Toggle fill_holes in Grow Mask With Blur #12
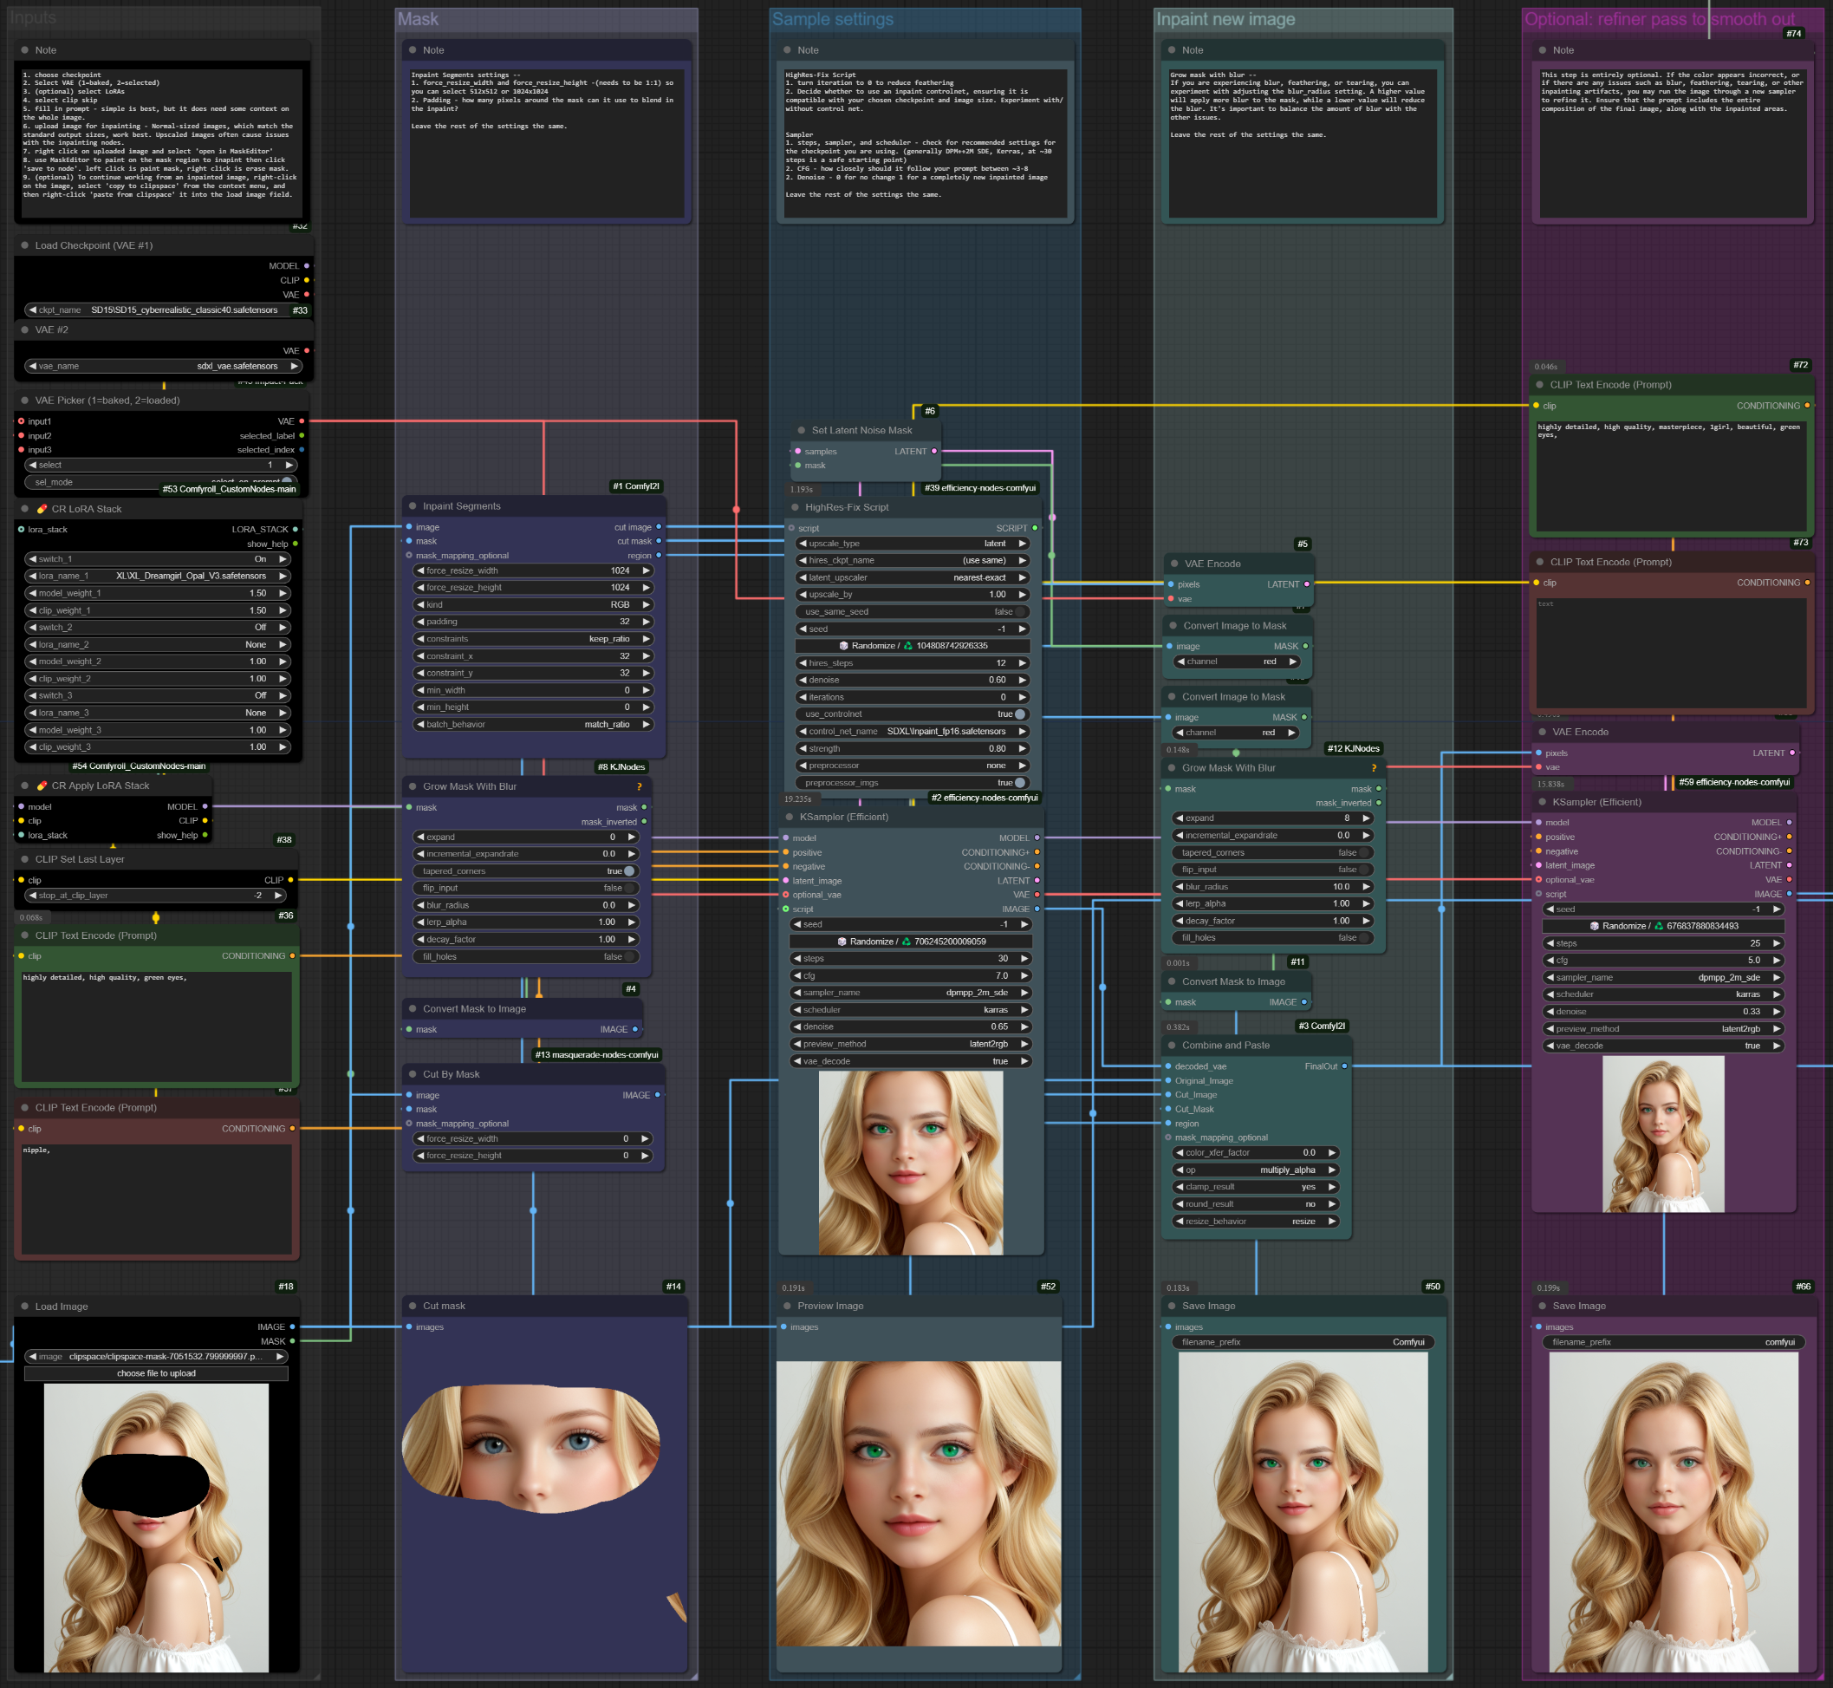Viewport: 1833px width, 1688px height. [x=1273, y=938]
